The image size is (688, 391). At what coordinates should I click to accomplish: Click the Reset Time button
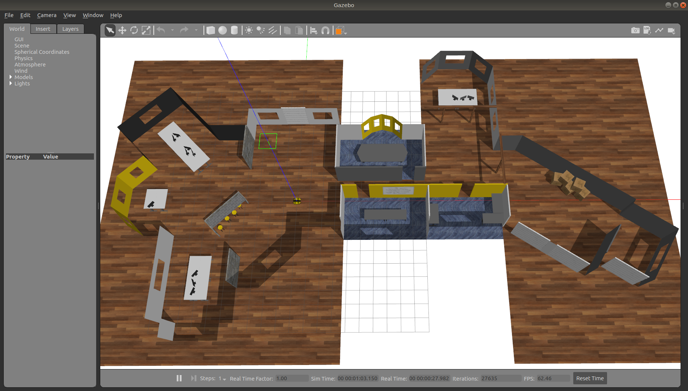pos(590,378)
